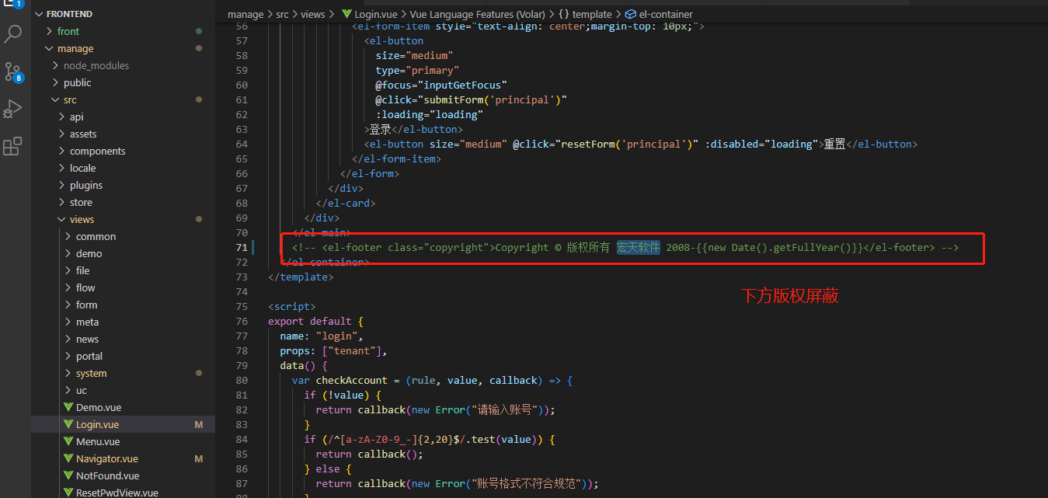The height and width of the screenshot is (498, 1048).
Task: Click the Vue icon beside NotFound.vue
Action: (68, 475)
